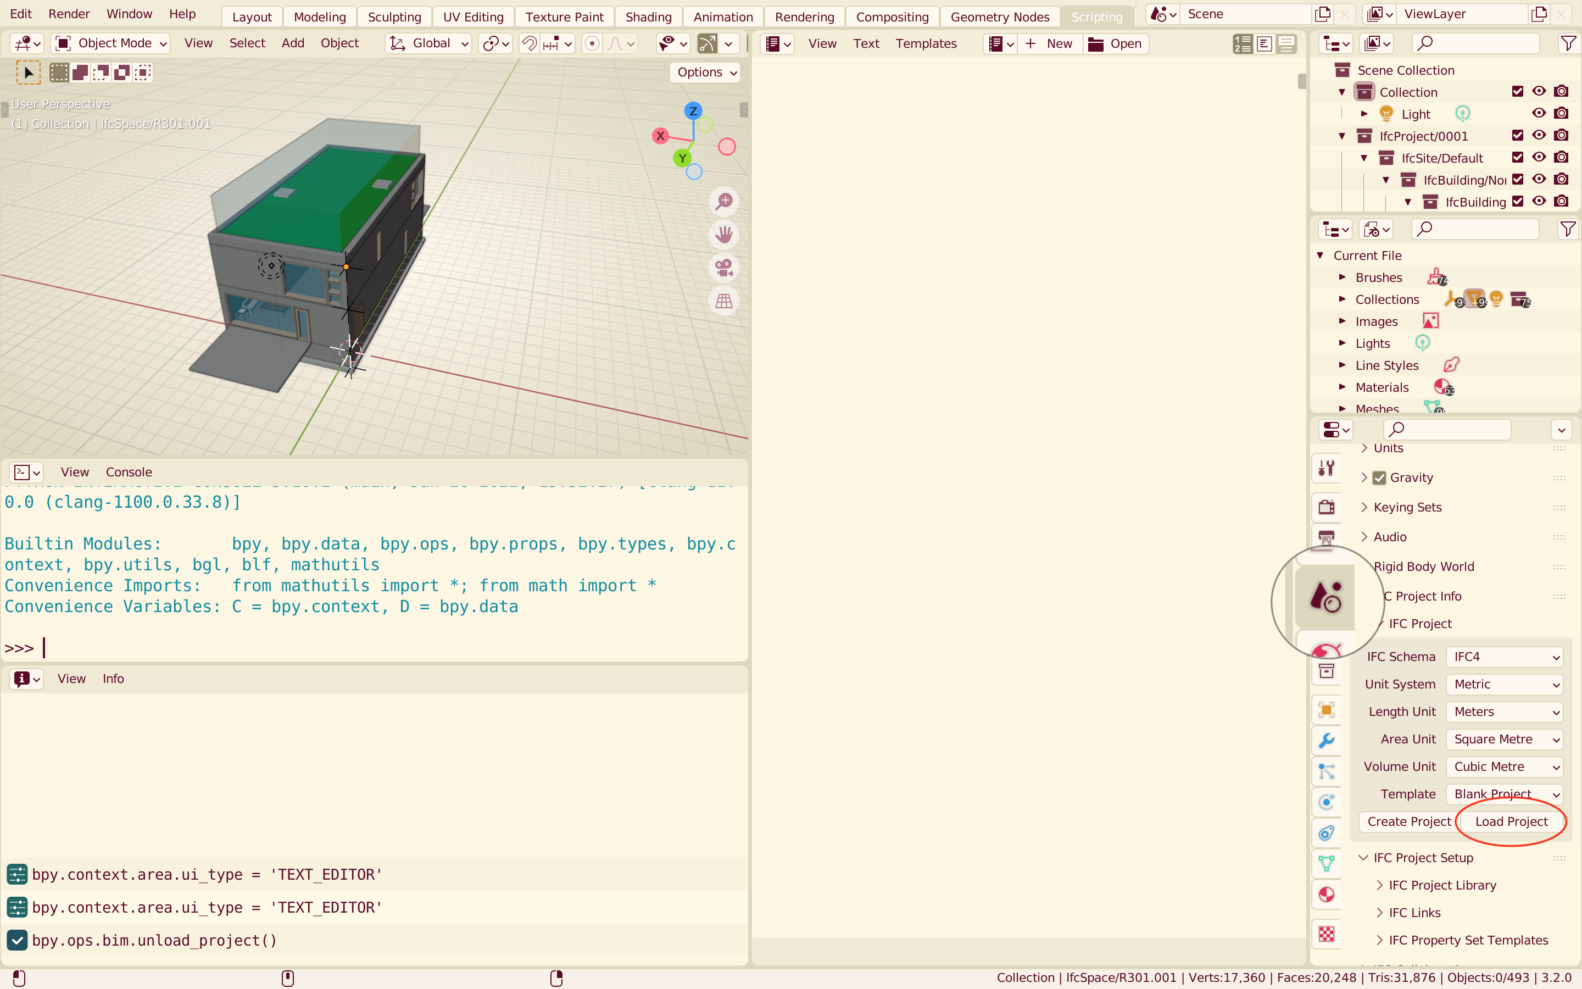Open the Object properties tab icon

tap(1325, 710)
